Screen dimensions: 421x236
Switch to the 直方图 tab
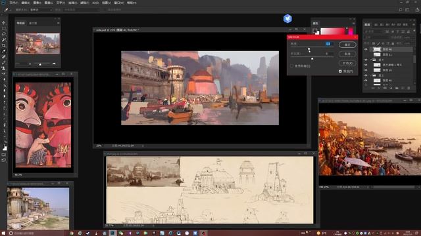coord(33,24)
